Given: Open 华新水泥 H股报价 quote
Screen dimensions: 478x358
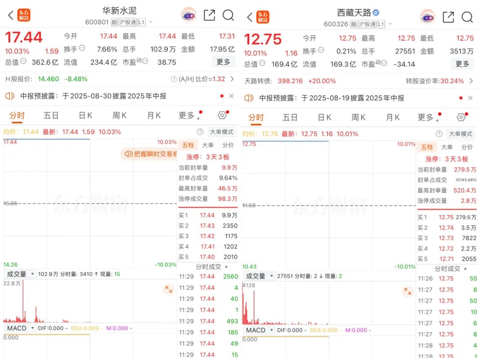Looking at the screenshot, I should click(46, 79).
